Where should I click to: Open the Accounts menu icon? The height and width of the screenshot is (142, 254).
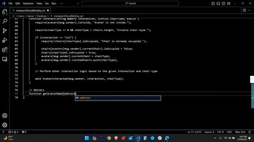pyautogui.click(x=5, y=116)
